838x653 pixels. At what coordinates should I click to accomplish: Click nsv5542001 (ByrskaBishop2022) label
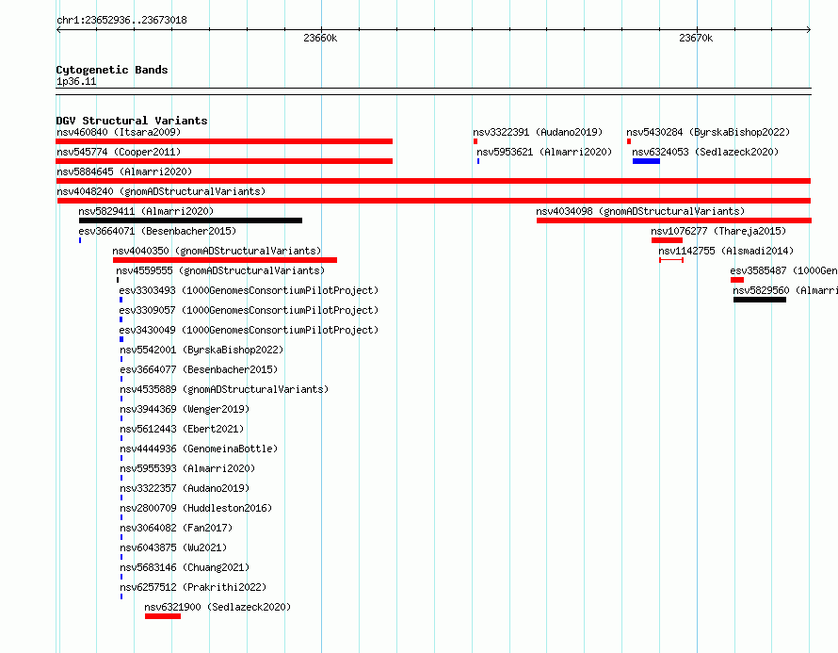pos(201,350)
